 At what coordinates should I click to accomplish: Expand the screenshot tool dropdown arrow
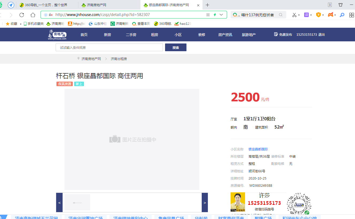(x=299, y=15)
